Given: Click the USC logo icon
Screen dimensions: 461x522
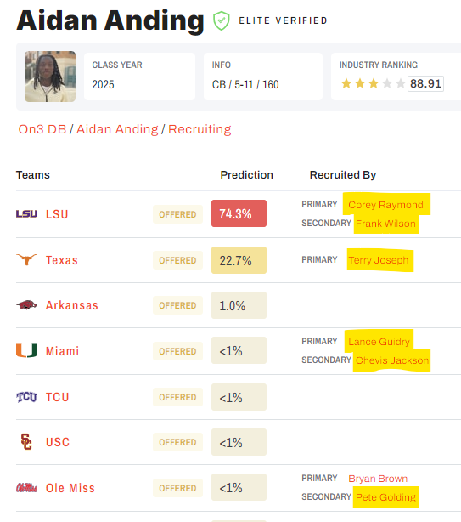Looking at the screenshot, I should [x=26, y=442].
